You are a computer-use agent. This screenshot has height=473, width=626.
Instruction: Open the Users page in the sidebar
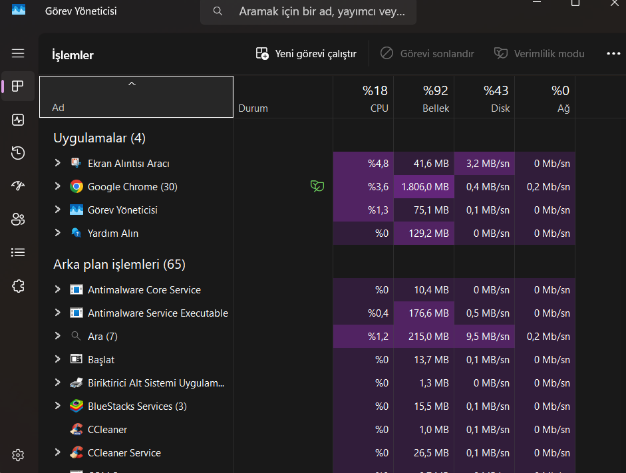(x=18, y=220)
